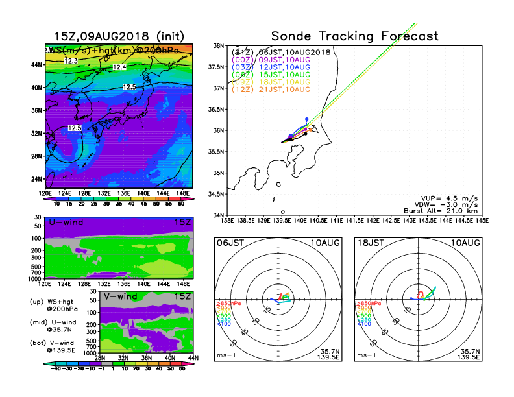Click the "VUP= 4.5 m/s" value

point(449,198)
